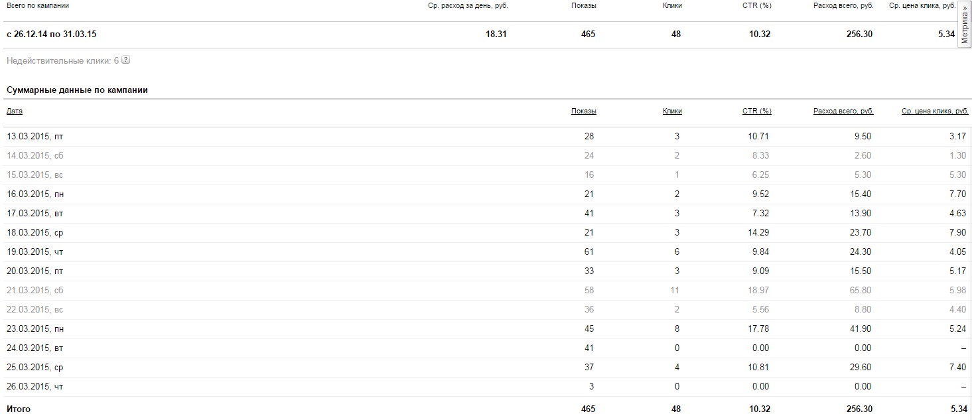
Task: Sort by Расход всего, руб. header
Action: (x=843, y=111)
